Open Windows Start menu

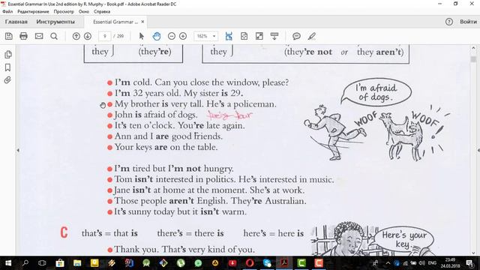coord(8,263)
